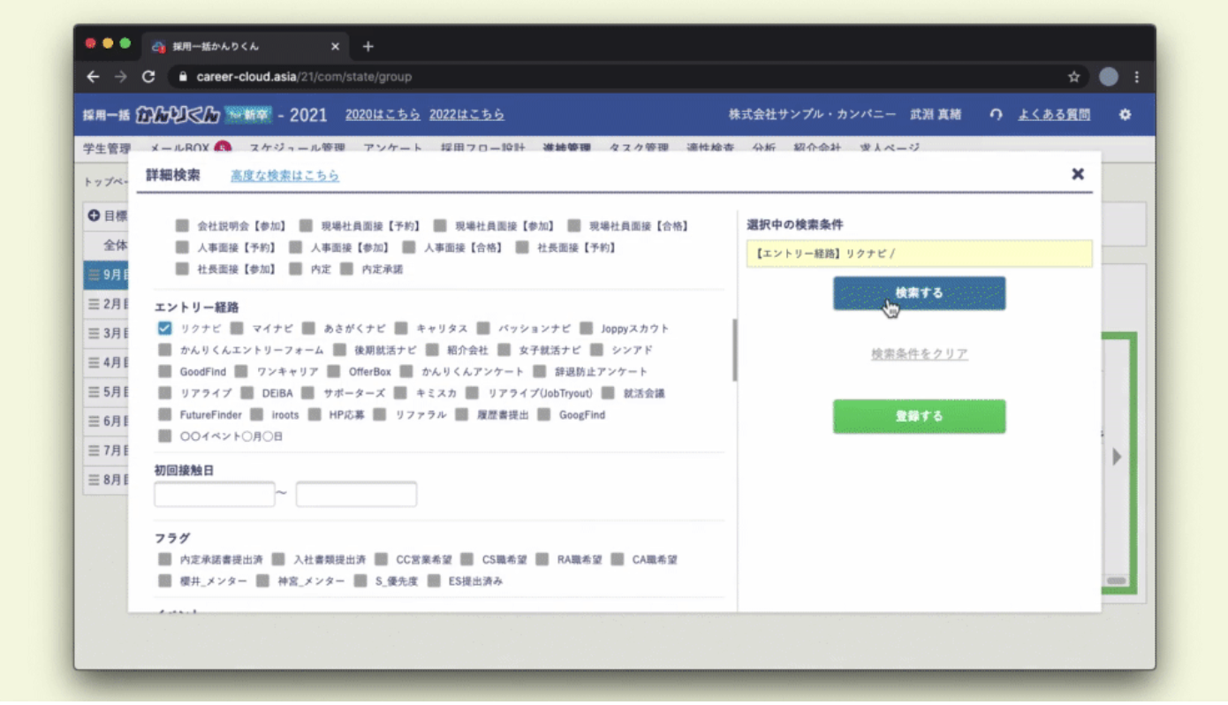Click the browser address bar URL

304,77
